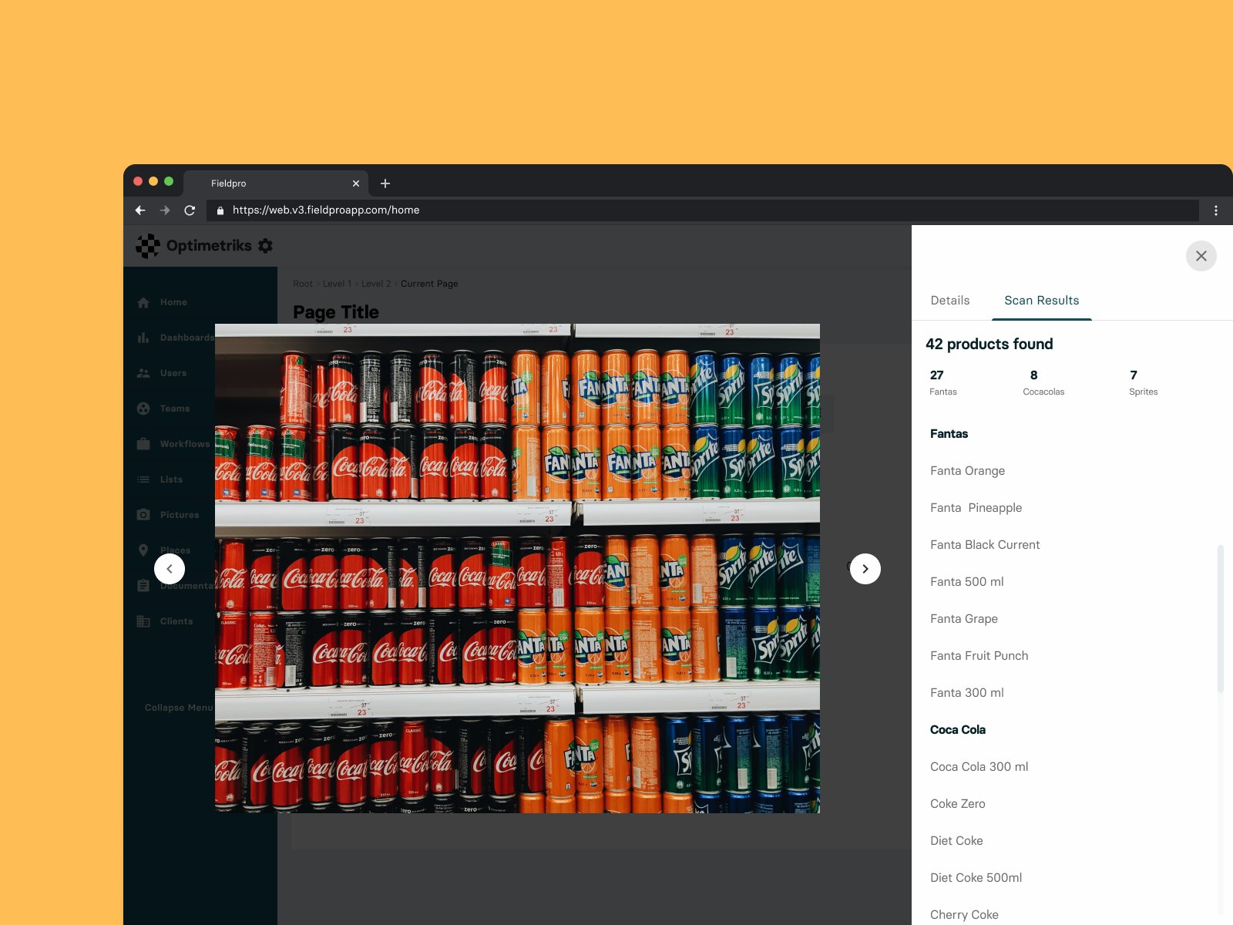The height and width of the screenshot is (925, 1233).
Task: Click the Level 2 breadcrumb link
Action: (x=376, y=284)
